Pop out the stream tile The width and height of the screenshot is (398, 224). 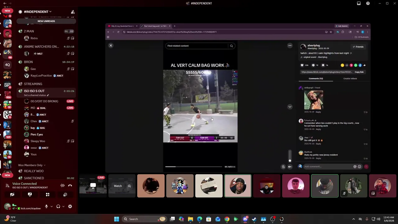[129, 186]
